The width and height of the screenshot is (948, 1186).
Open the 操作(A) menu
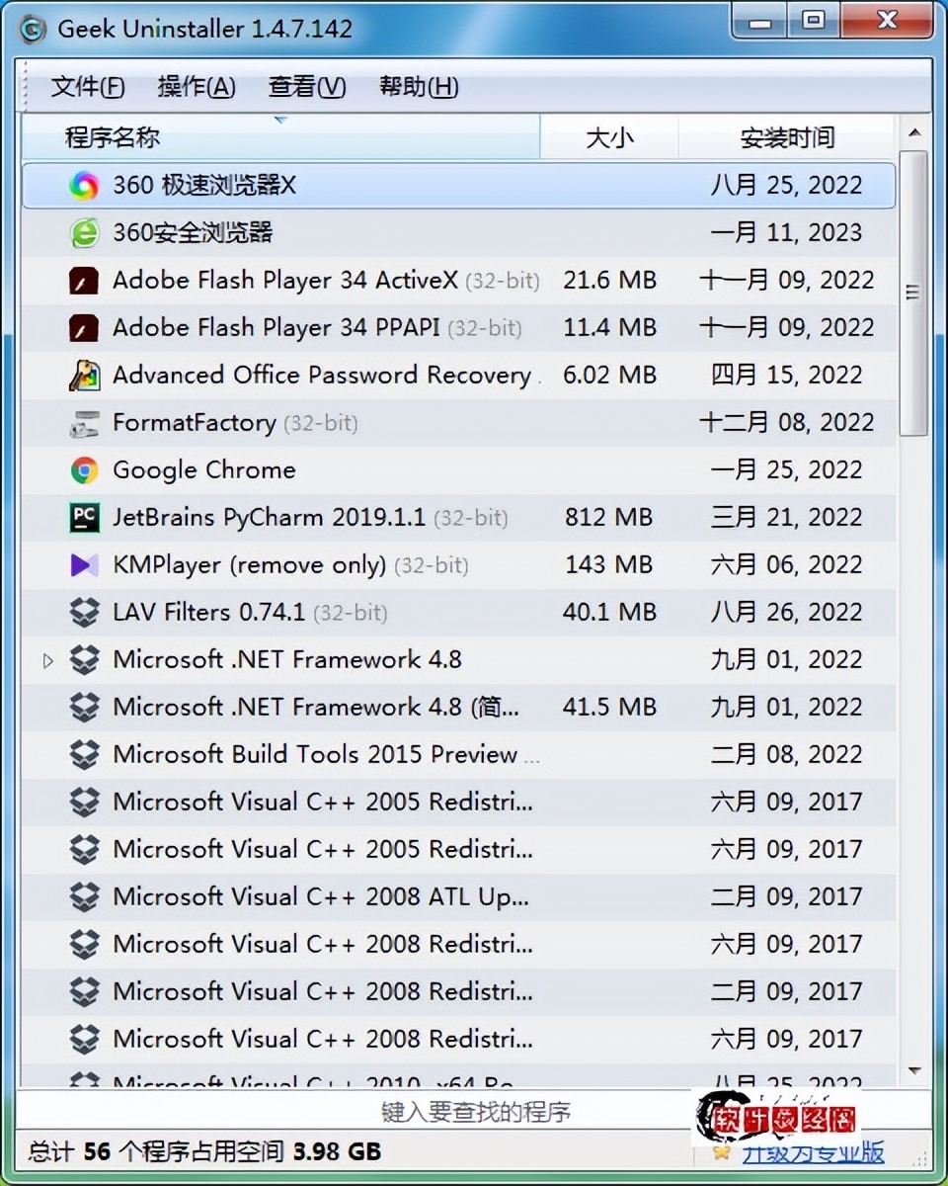197,87
